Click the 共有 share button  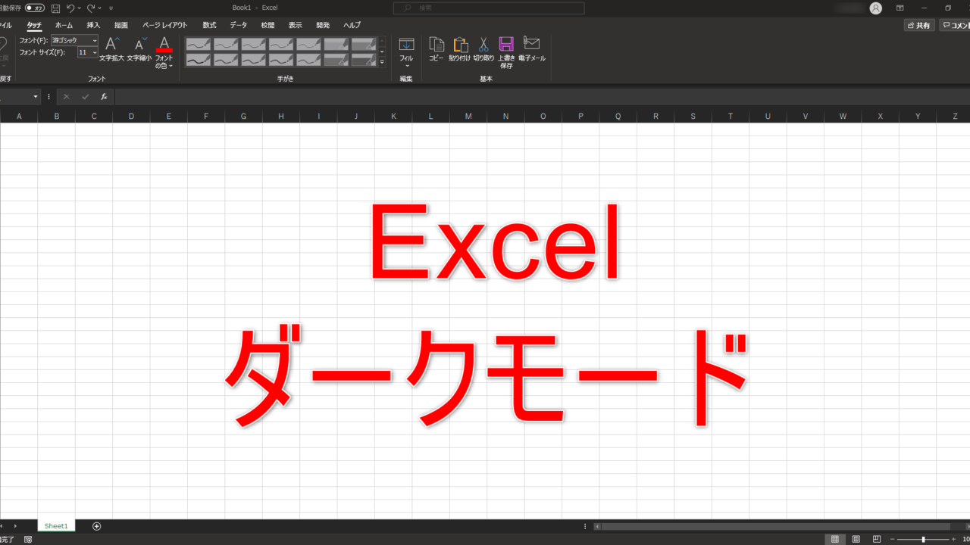click(919, 25)
